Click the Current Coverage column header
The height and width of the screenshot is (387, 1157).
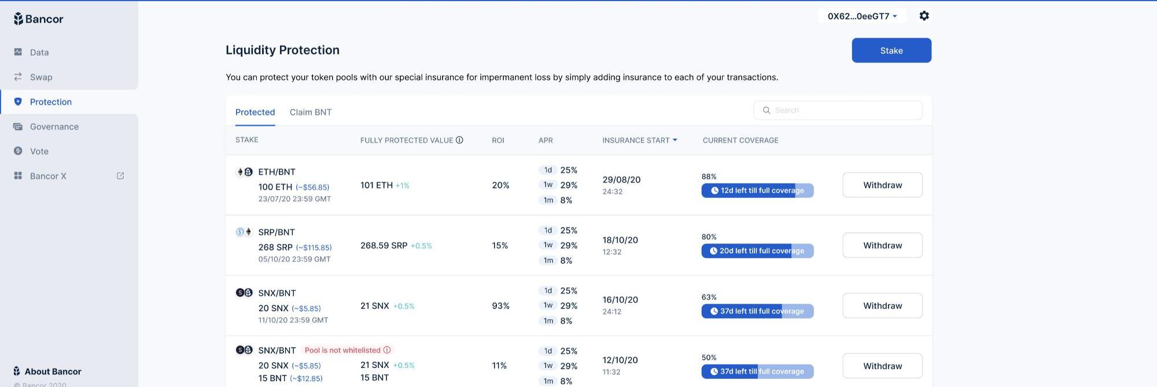pos(740,140)
